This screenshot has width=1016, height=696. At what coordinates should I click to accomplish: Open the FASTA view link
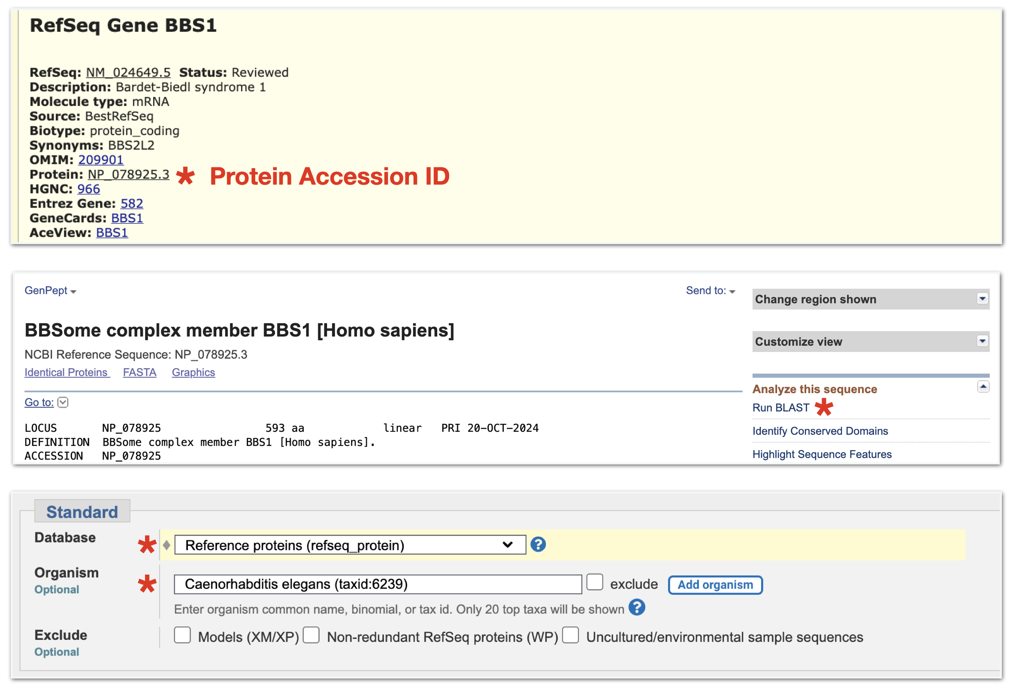click(139, 372)
